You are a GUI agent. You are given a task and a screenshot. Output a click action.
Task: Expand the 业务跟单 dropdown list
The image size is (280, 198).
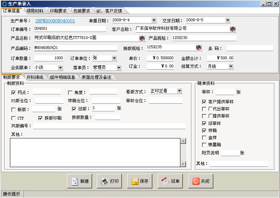[x=60, y=68]
